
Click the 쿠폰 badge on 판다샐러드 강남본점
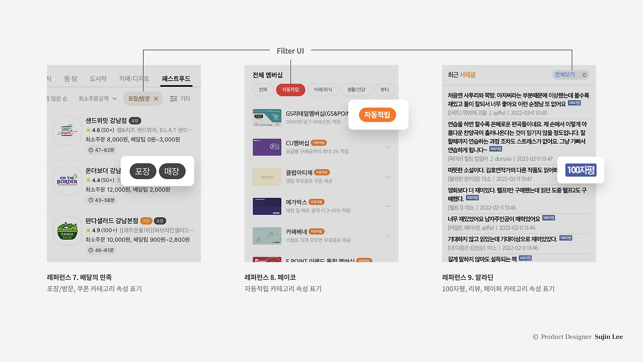pyautogui.click(x=146, y=221)
